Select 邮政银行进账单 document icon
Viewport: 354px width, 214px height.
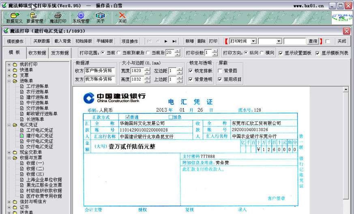(x=22, y=114)
